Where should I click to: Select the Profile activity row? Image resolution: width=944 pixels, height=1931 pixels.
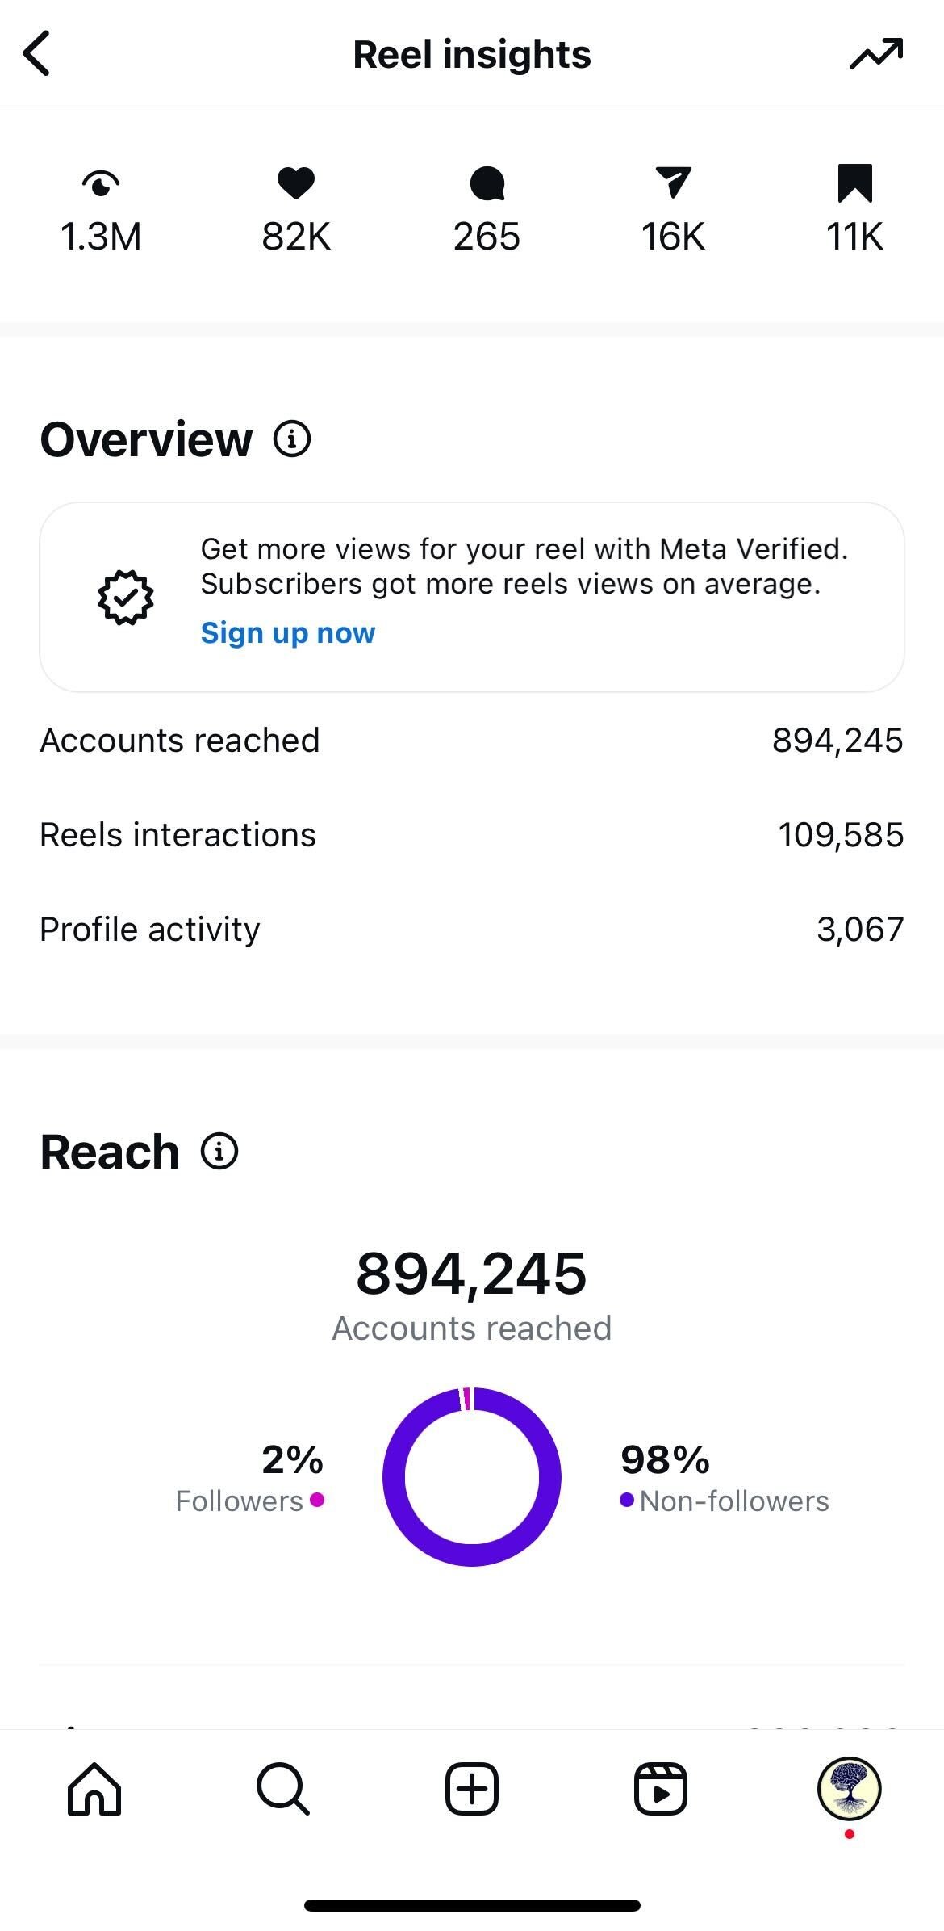click(472, 930)
